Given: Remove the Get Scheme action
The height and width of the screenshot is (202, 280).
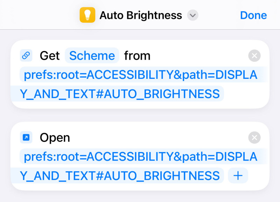Looking at the screenshot, I should click(x=254, y=56).
